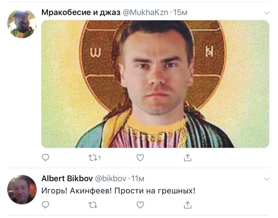The width and height of the screenshot is (278, 218).
Task: Visit the Мракобесие и джаз display name
Action: point(81,12)
